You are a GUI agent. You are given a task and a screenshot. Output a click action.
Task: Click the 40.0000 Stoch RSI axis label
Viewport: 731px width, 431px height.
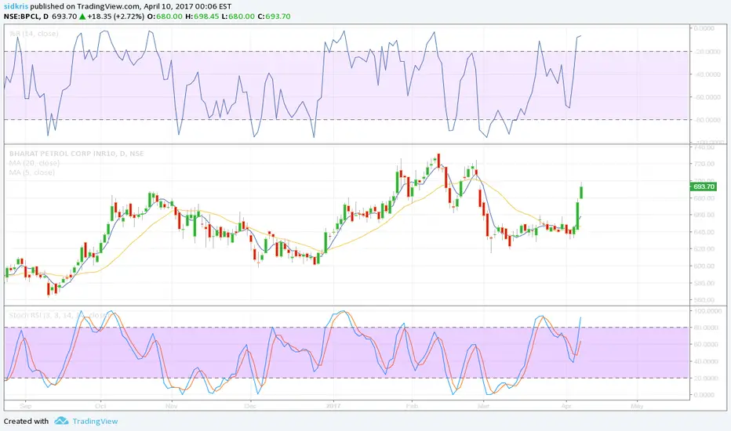[x=706, y=361]
